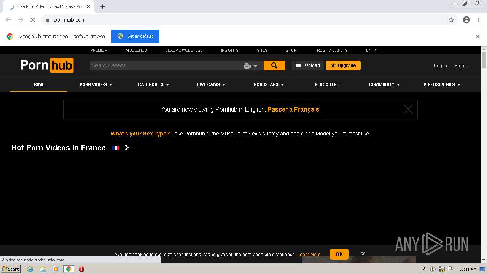This screenshot has width=487, height=274.
Task: Open Chrome's three-dot menu
Action: (479, 20)
